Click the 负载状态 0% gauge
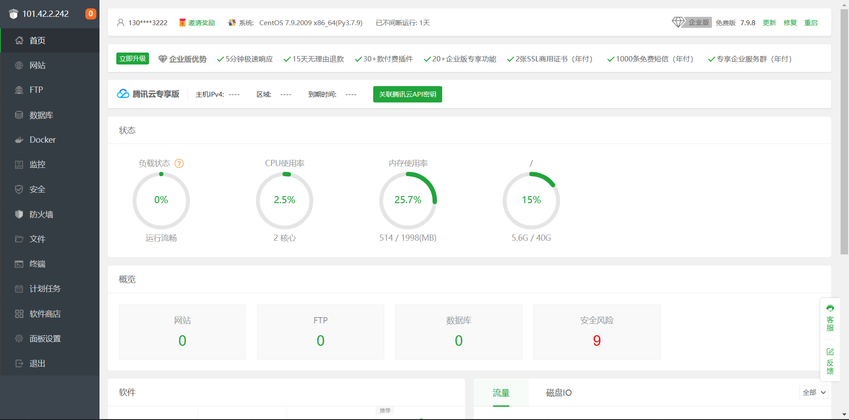Image resolution: width=849 pixels, height=420 pixels. point(161,201)
